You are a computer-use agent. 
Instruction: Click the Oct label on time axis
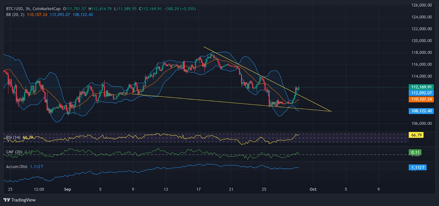tap(313, 189)
